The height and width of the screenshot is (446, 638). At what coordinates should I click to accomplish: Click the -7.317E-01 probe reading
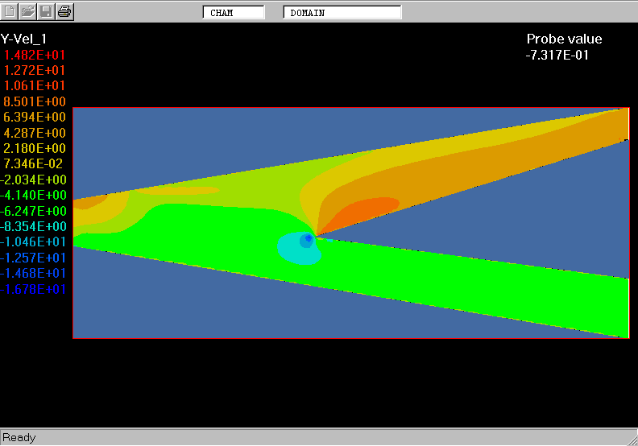tap(557, 55)
